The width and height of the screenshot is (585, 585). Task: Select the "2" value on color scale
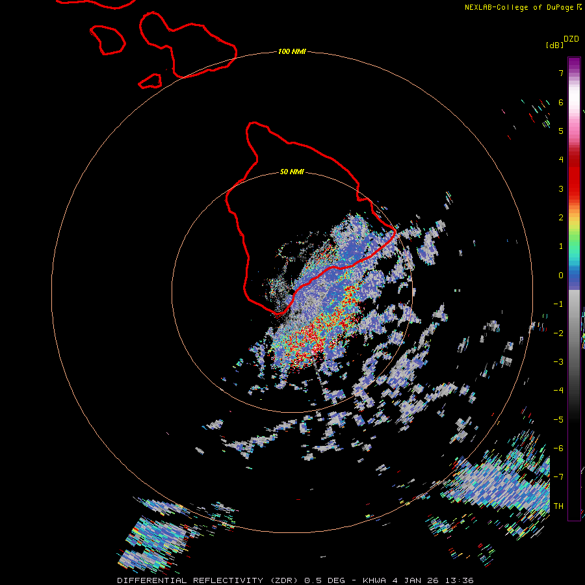click(561, 218)
